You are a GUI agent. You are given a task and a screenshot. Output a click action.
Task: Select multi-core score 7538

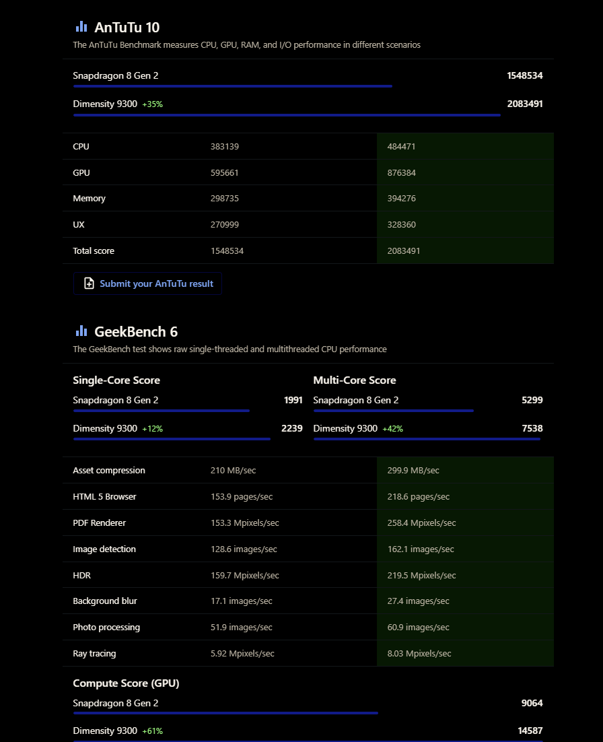point(532,428)
